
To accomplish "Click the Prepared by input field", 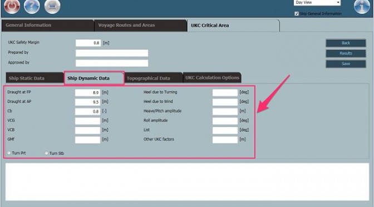I will coord(112,53).
